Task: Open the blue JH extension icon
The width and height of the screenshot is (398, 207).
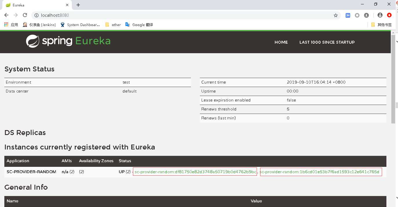Action: click(348, 15)
